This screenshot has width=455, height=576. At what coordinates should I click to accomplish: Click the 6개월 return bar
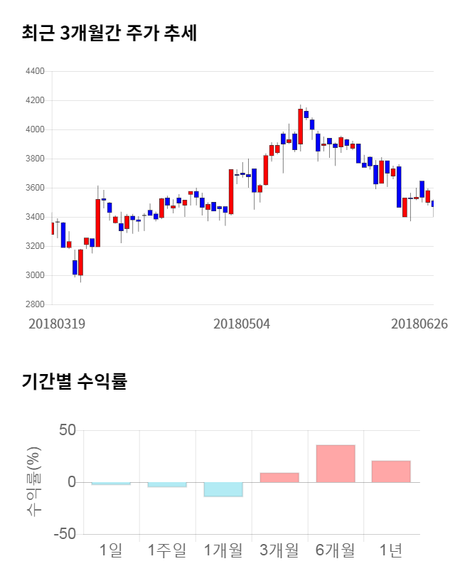coord(335,464)
